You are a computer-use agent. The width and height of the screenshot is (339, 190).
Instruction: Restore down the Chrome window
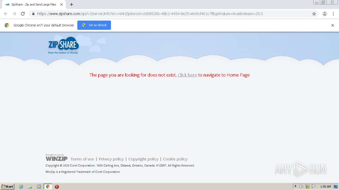point(323,2)
